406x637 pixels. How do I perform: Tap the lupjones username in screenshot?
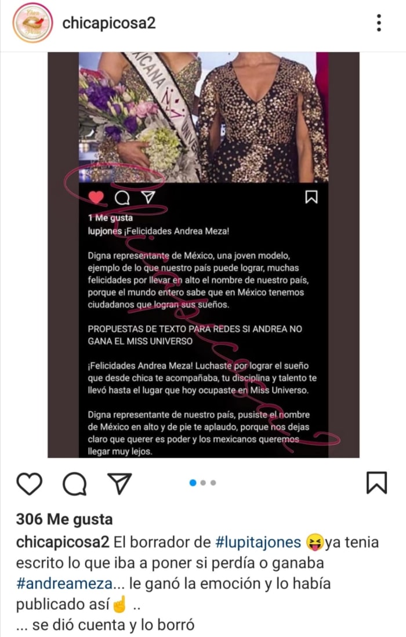click(x=105, y=231)
